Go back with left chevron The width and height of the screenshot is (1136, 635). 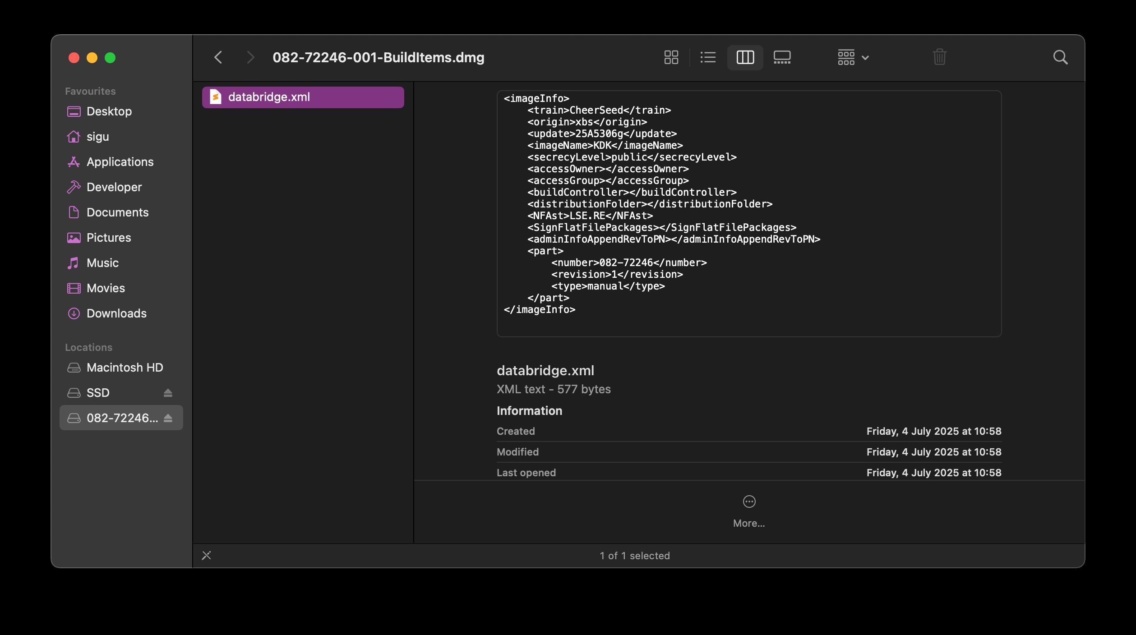click(x=218, y=57)
